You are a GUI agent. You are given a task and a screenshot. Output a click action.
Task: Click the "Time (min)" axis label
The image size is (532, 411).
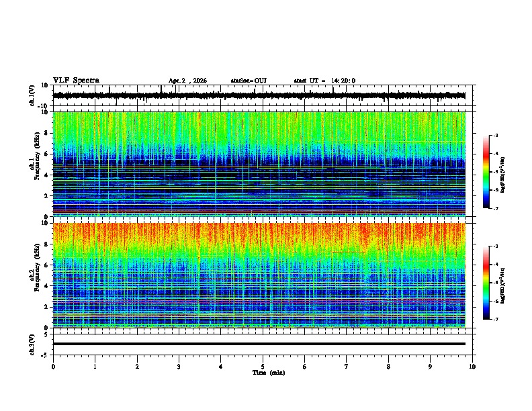pyautogui.click(x=269, y=373)
